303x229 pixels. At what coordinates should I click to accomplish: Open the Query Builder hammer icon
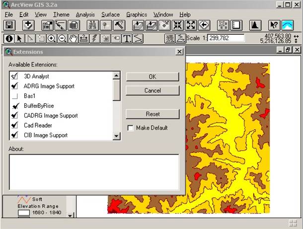click(x=119, y=25)
